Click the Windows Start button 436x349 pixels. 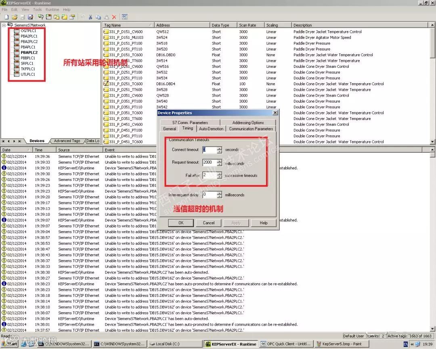point(9,344)
